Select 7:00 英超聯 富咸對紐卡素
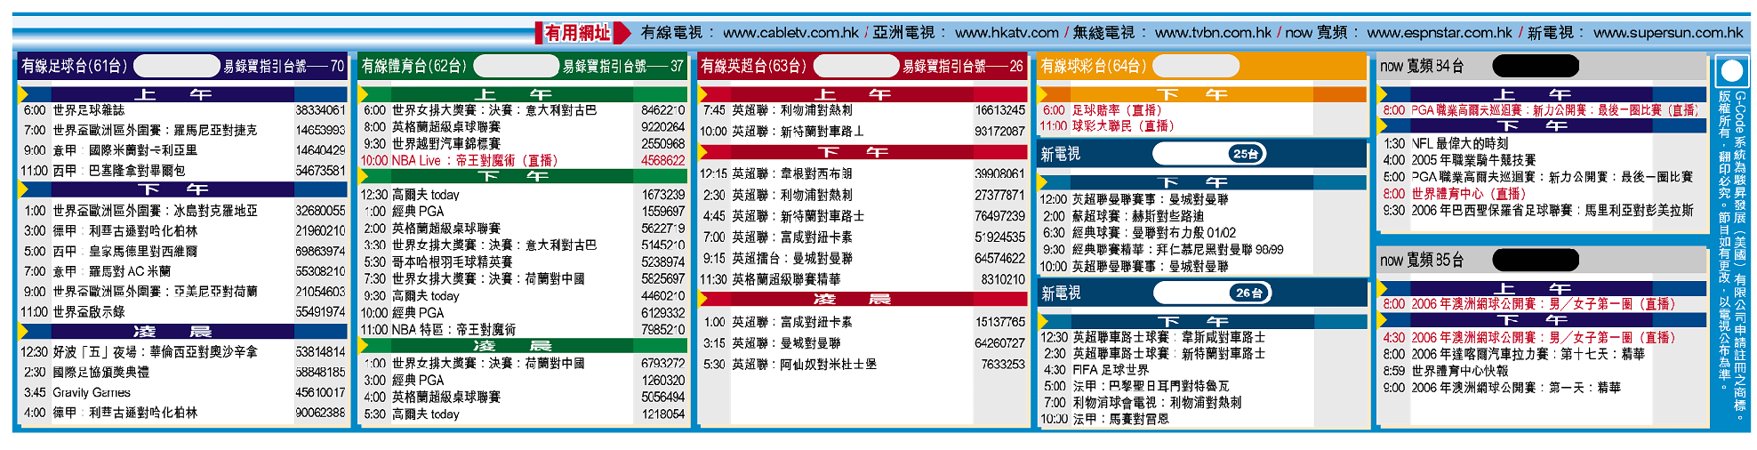The width and height of the screenshot is (1757, 450). [862, 237]
